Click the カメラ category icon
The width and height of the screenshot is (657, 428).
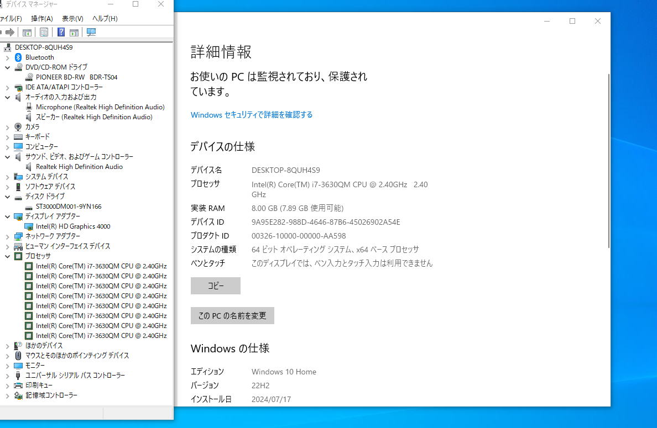18,127
